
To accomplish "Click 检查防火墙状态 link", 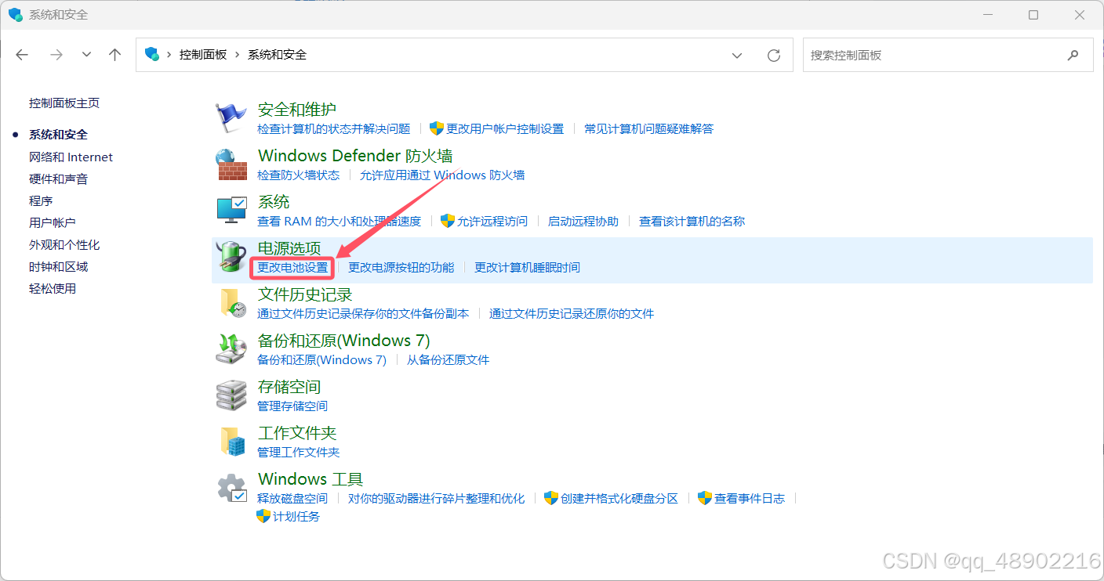I will tap(299, 175).
